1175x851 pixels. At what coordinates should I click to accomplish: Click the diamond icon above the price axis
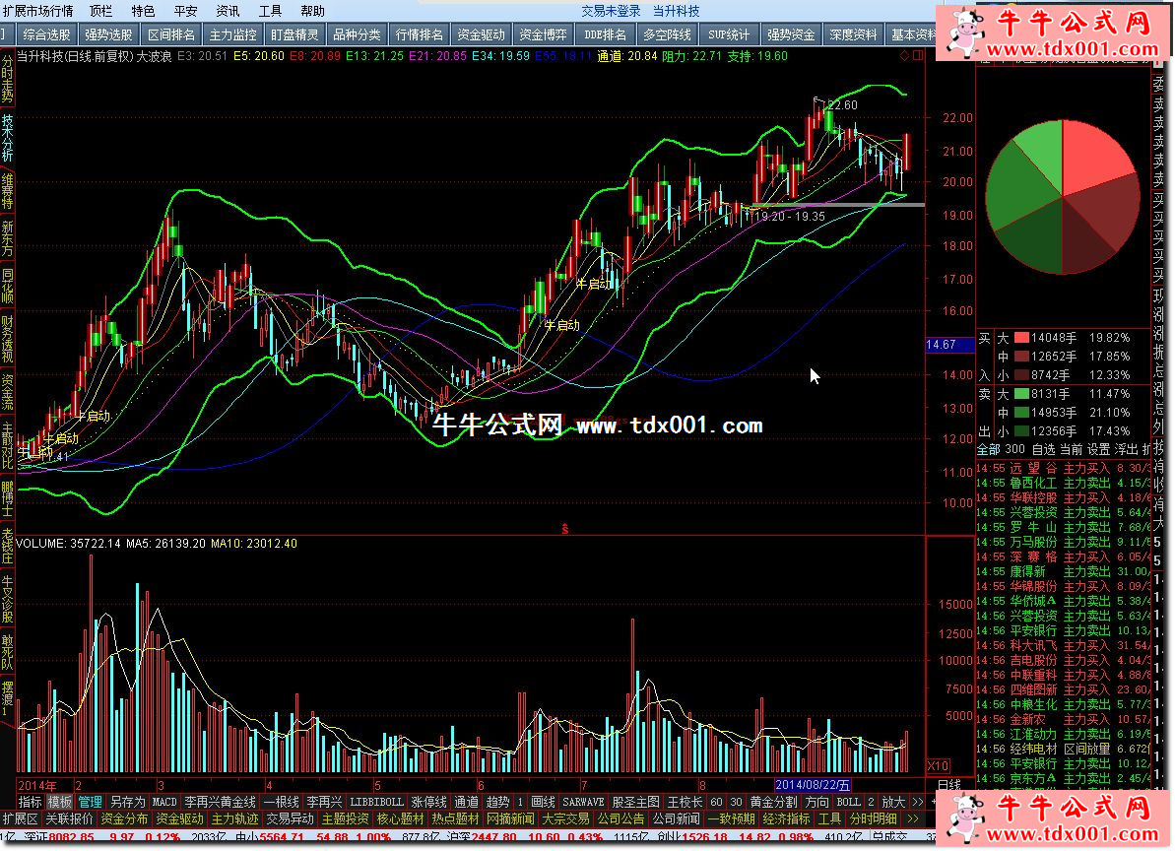pyautogui.click(x=904, y=57)
